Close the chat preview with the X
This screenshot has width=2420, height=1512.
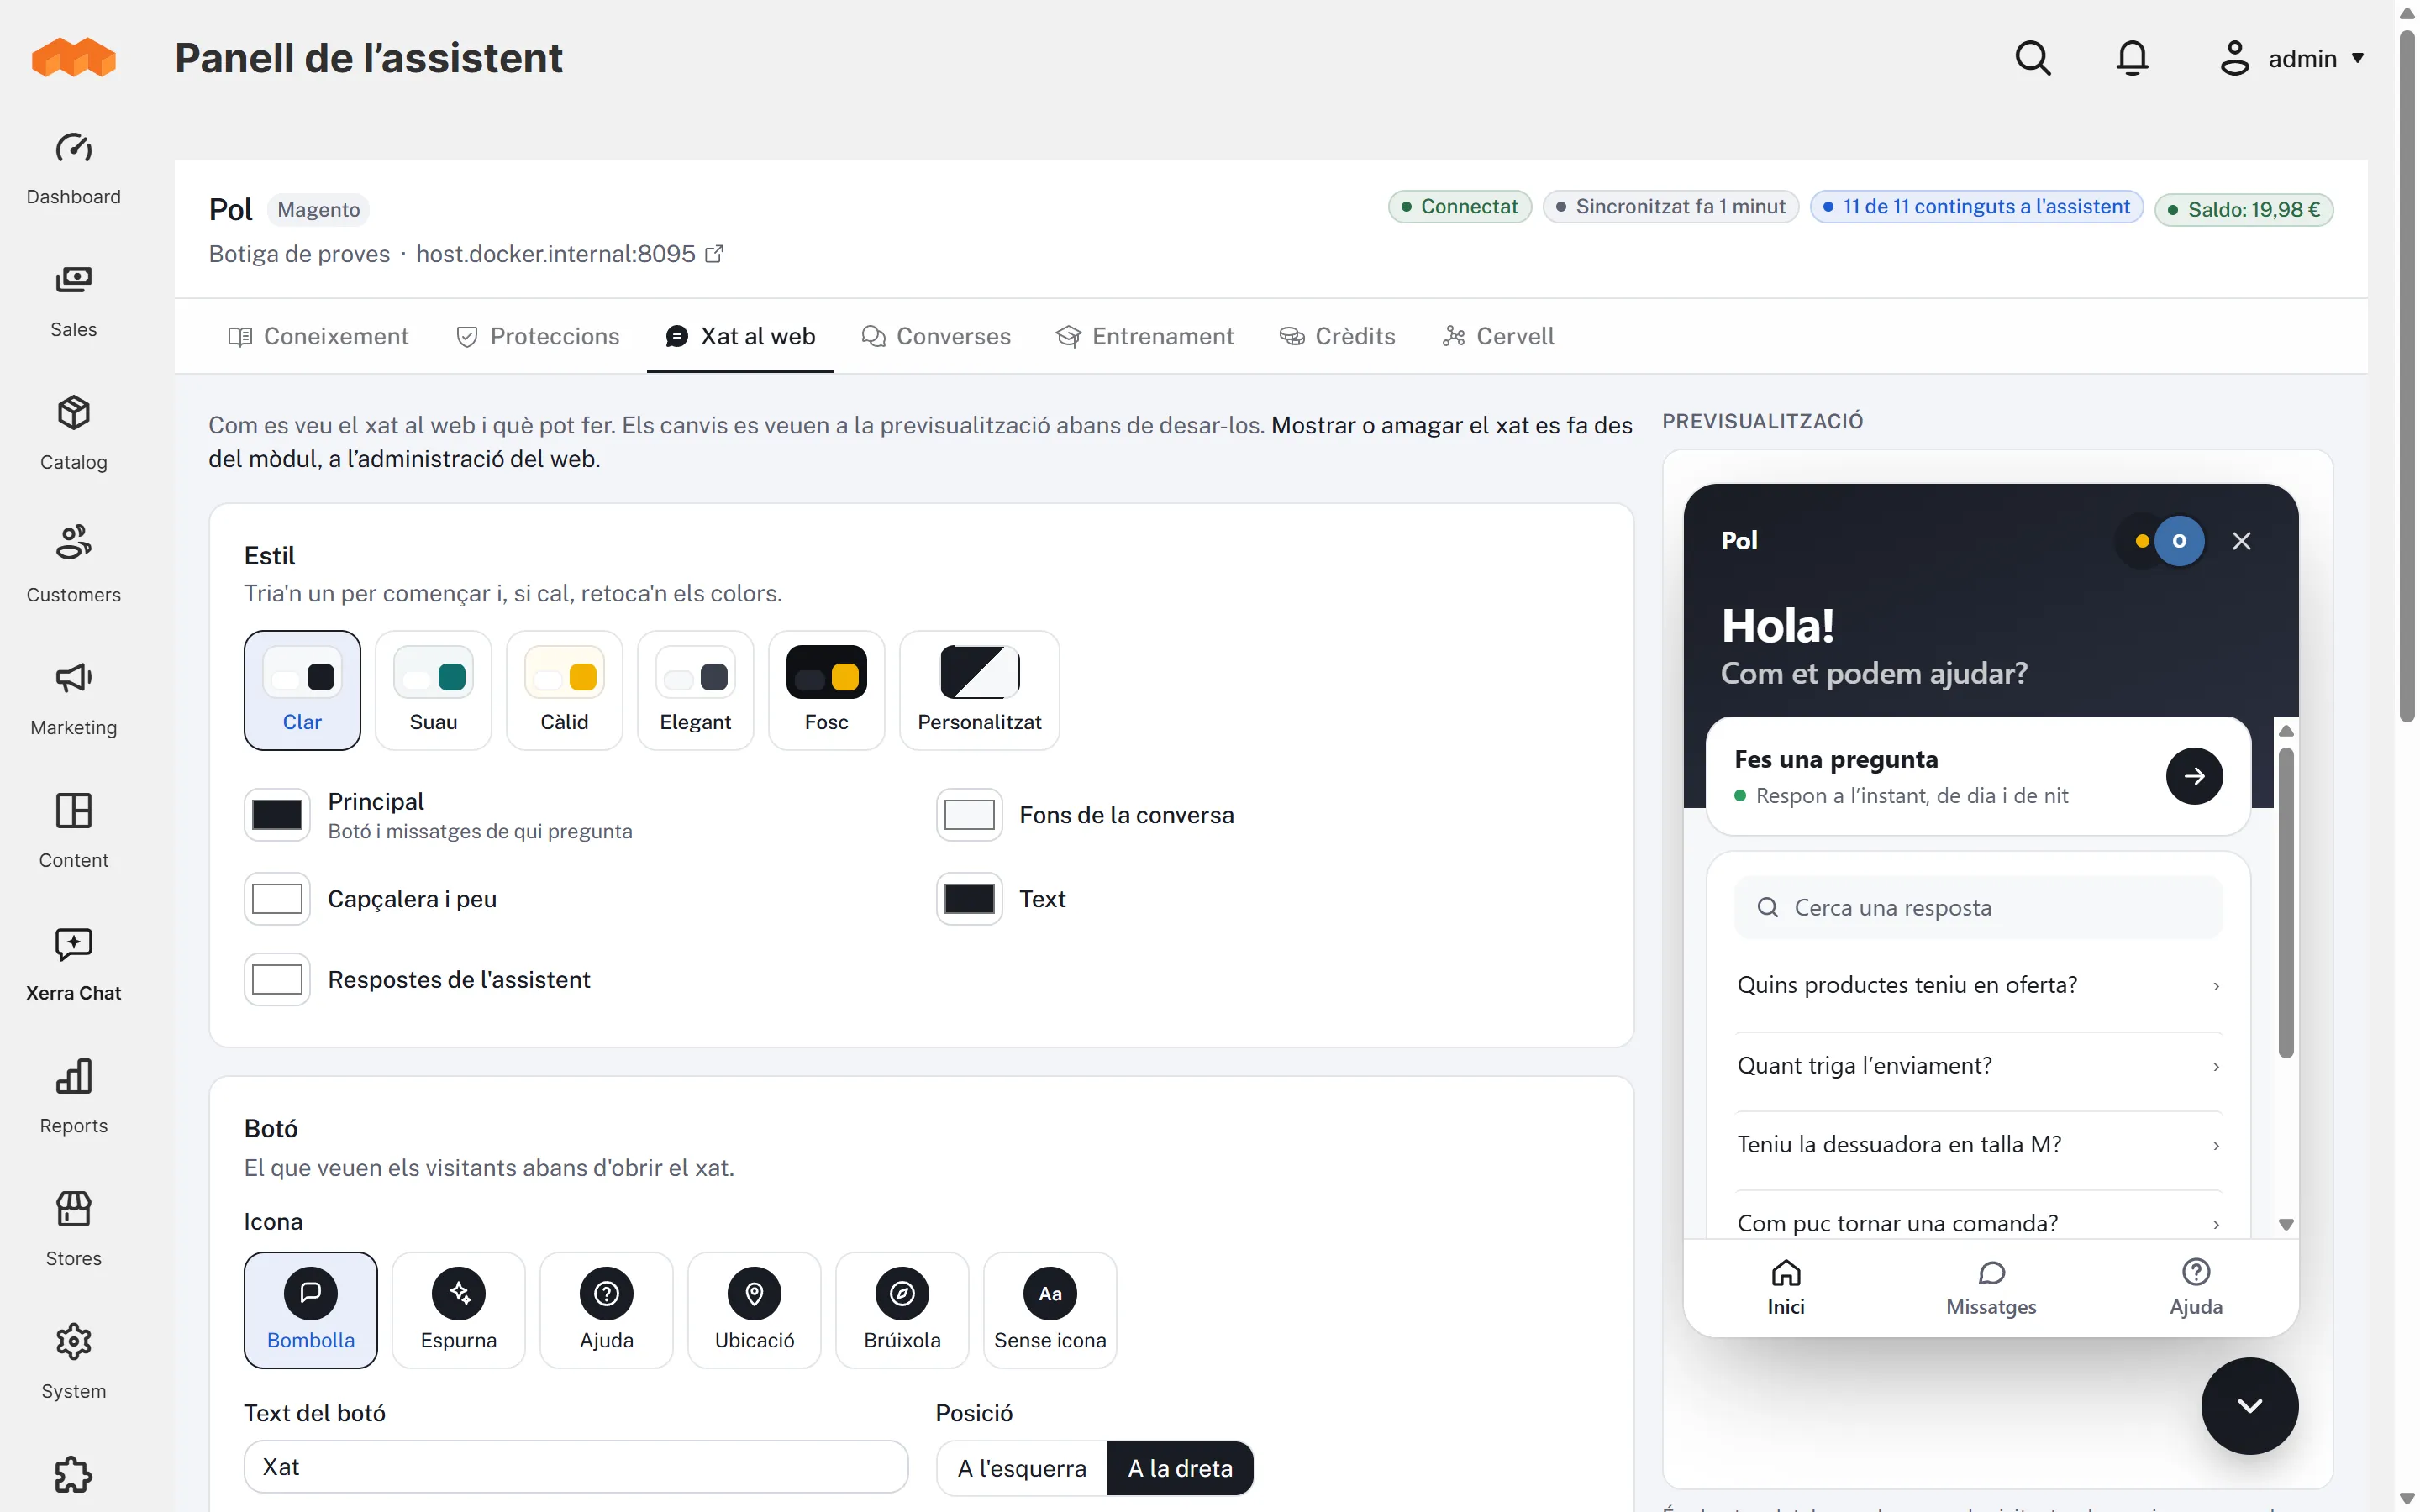click(x=2241, y=541)
